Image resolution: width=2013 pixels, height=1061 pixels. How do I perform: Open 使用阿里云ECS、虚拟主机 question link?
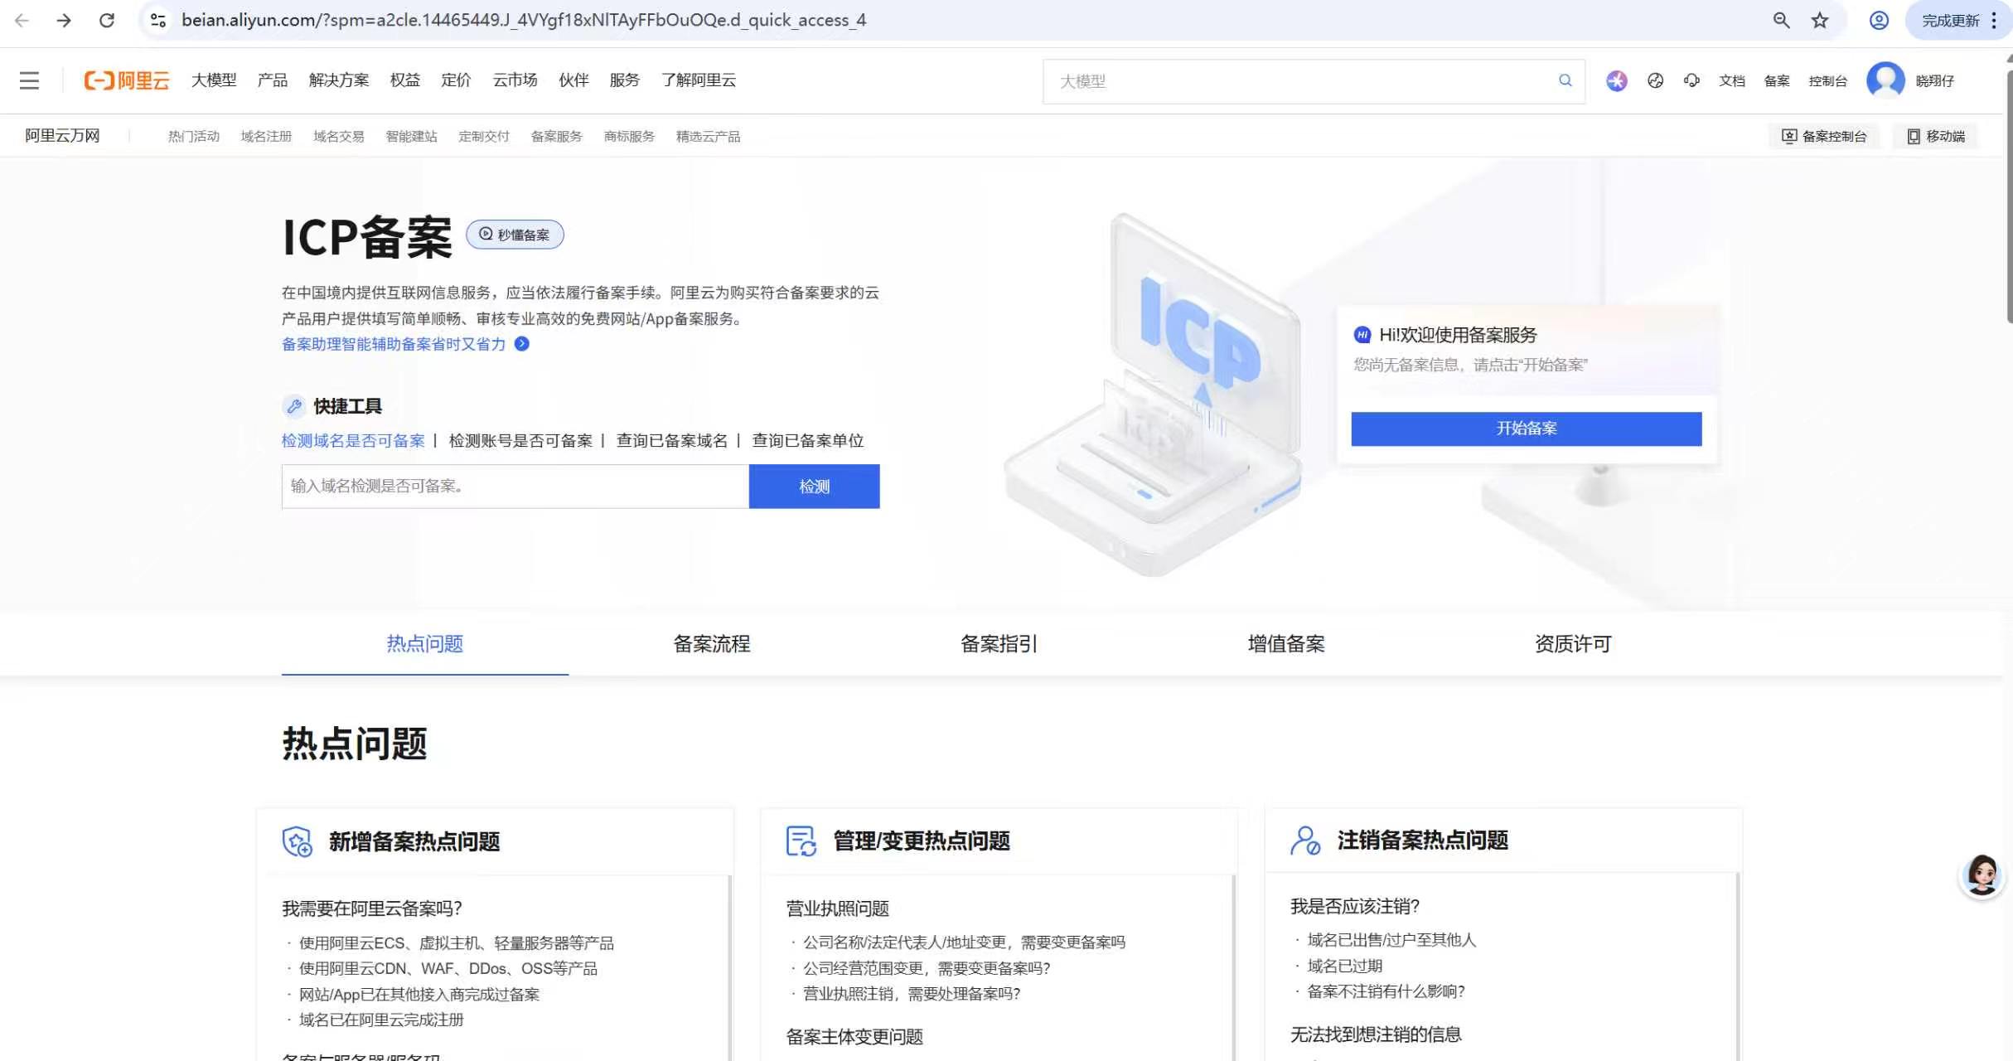(x=457, y=943)
